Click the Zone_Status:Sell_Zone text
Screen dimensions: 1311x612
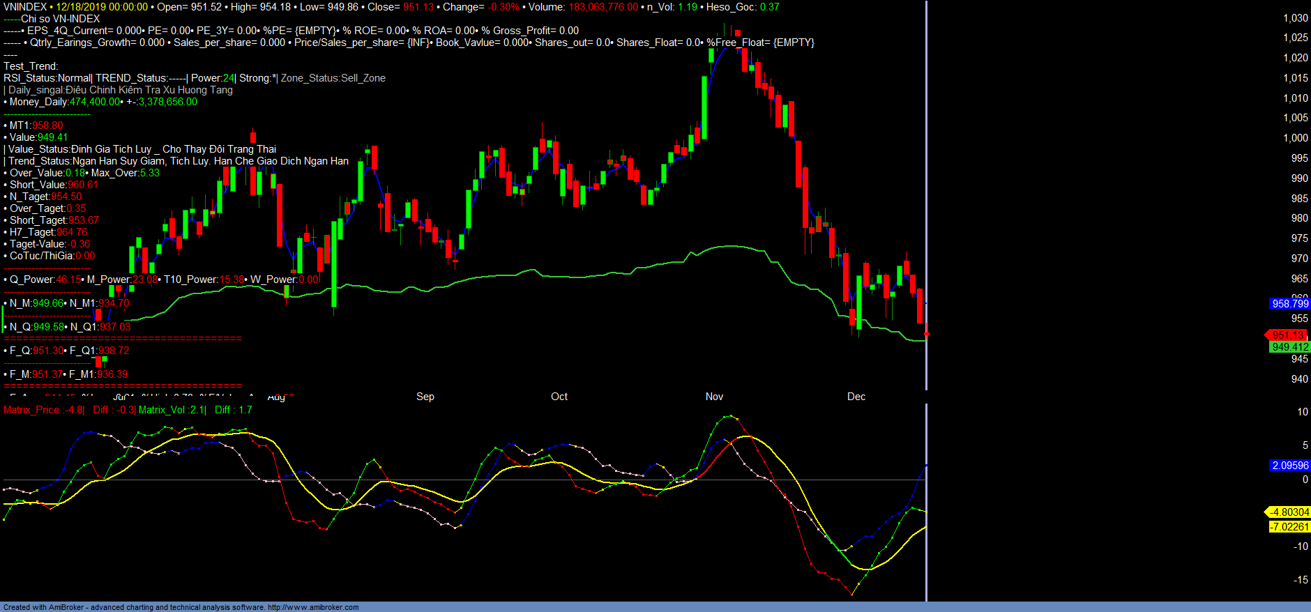[x=333, y=78]
